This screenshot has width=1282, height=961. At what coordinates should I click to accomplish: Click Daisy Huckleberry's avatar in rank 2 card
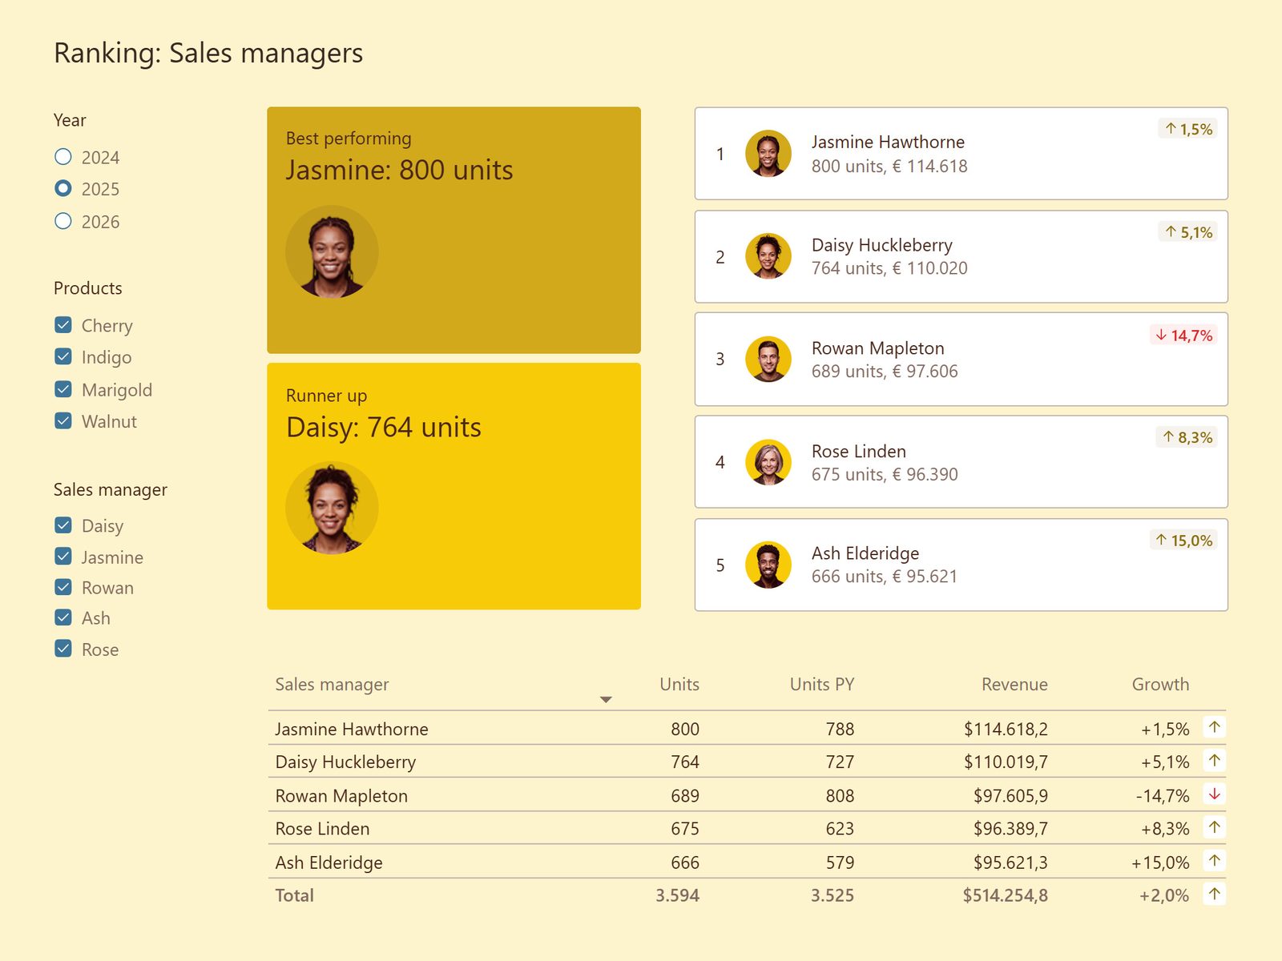[768, 256]
